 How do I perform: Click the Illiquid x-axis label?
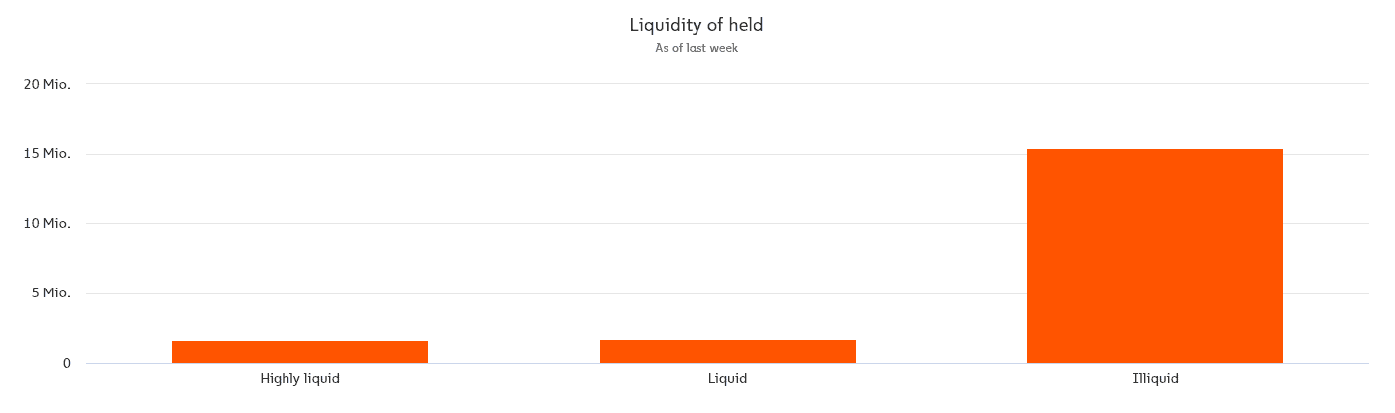1155,378
